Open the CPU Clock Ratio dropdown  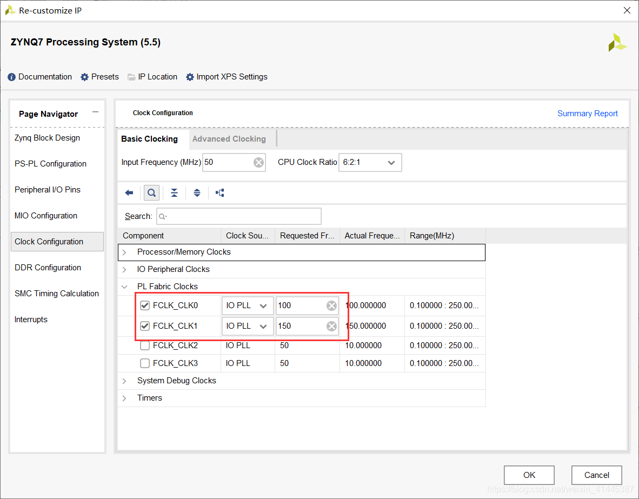[370, 163]
